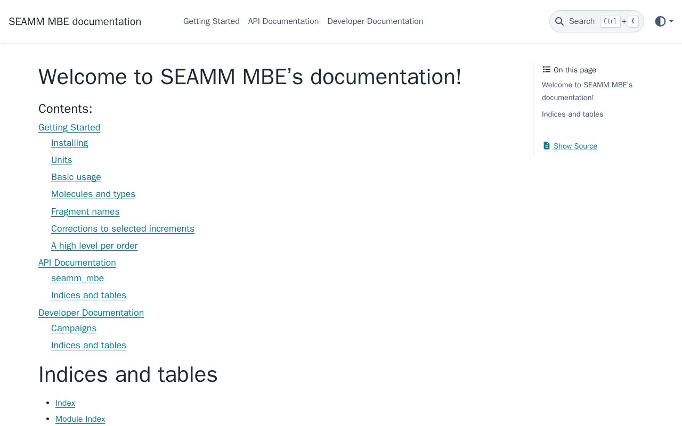Open the Campaigns link
Screen dimensions: 682x426
click(74, 328)
